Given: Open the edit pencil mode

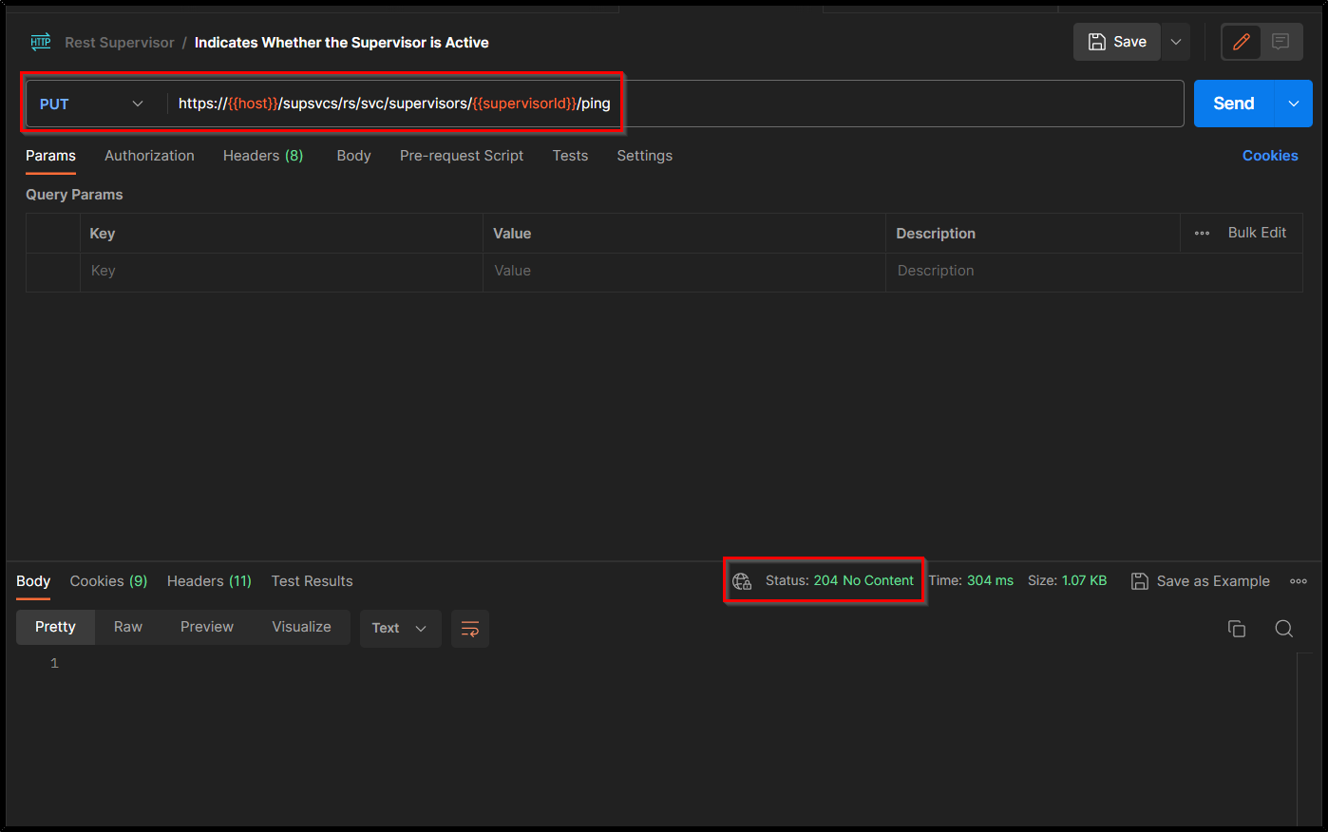Looking at the screenshot, I should 1241,42.
